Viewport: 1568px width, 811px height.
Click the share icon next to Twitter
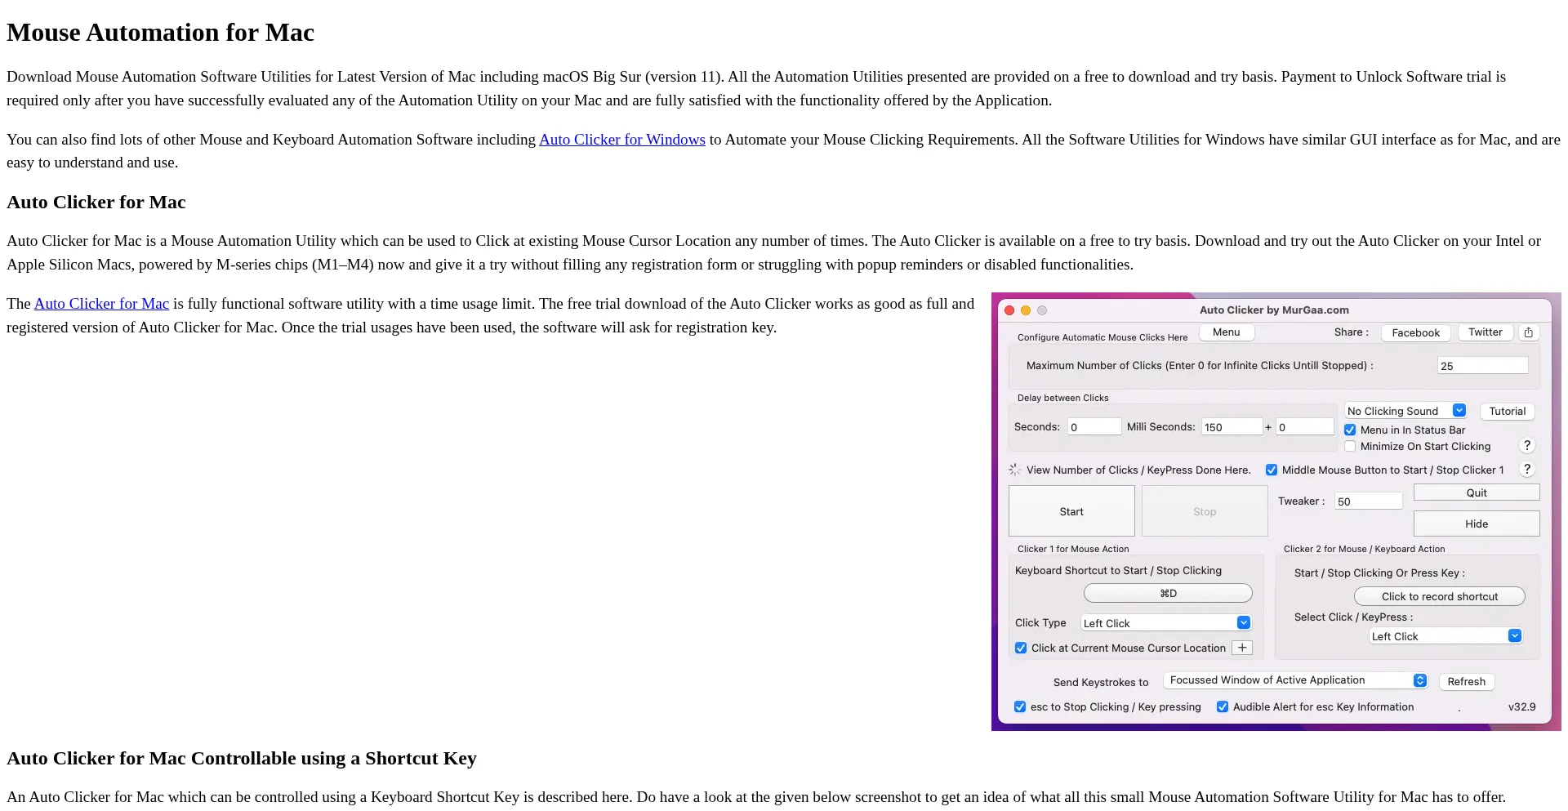pos(1528,332)
